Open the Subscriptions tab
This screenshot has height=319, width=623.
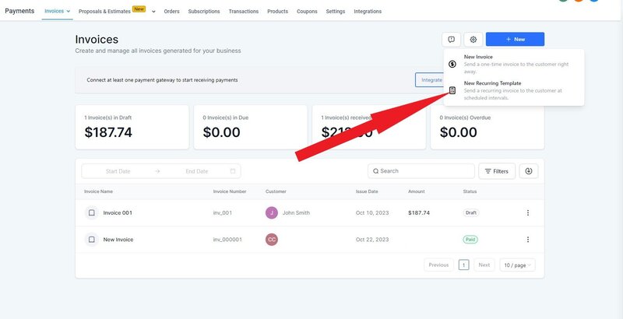204,12
